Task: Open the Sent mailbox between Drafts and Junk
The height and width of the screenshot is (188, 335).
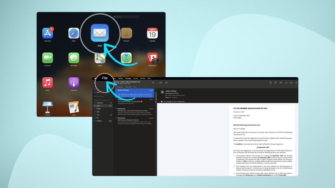Action: pyautogui.click(x=103, y=112)
